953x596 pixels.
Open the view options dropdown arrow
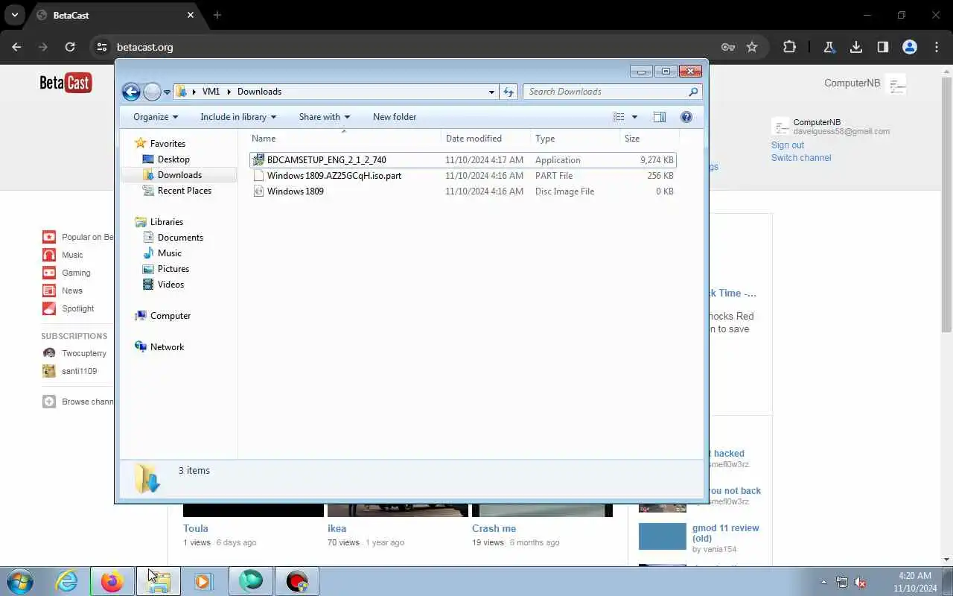(634, 117)
